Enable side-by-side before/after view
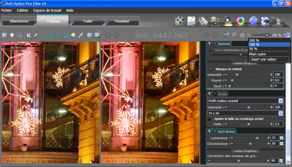The image size is (292, 167). coord(97,35)
